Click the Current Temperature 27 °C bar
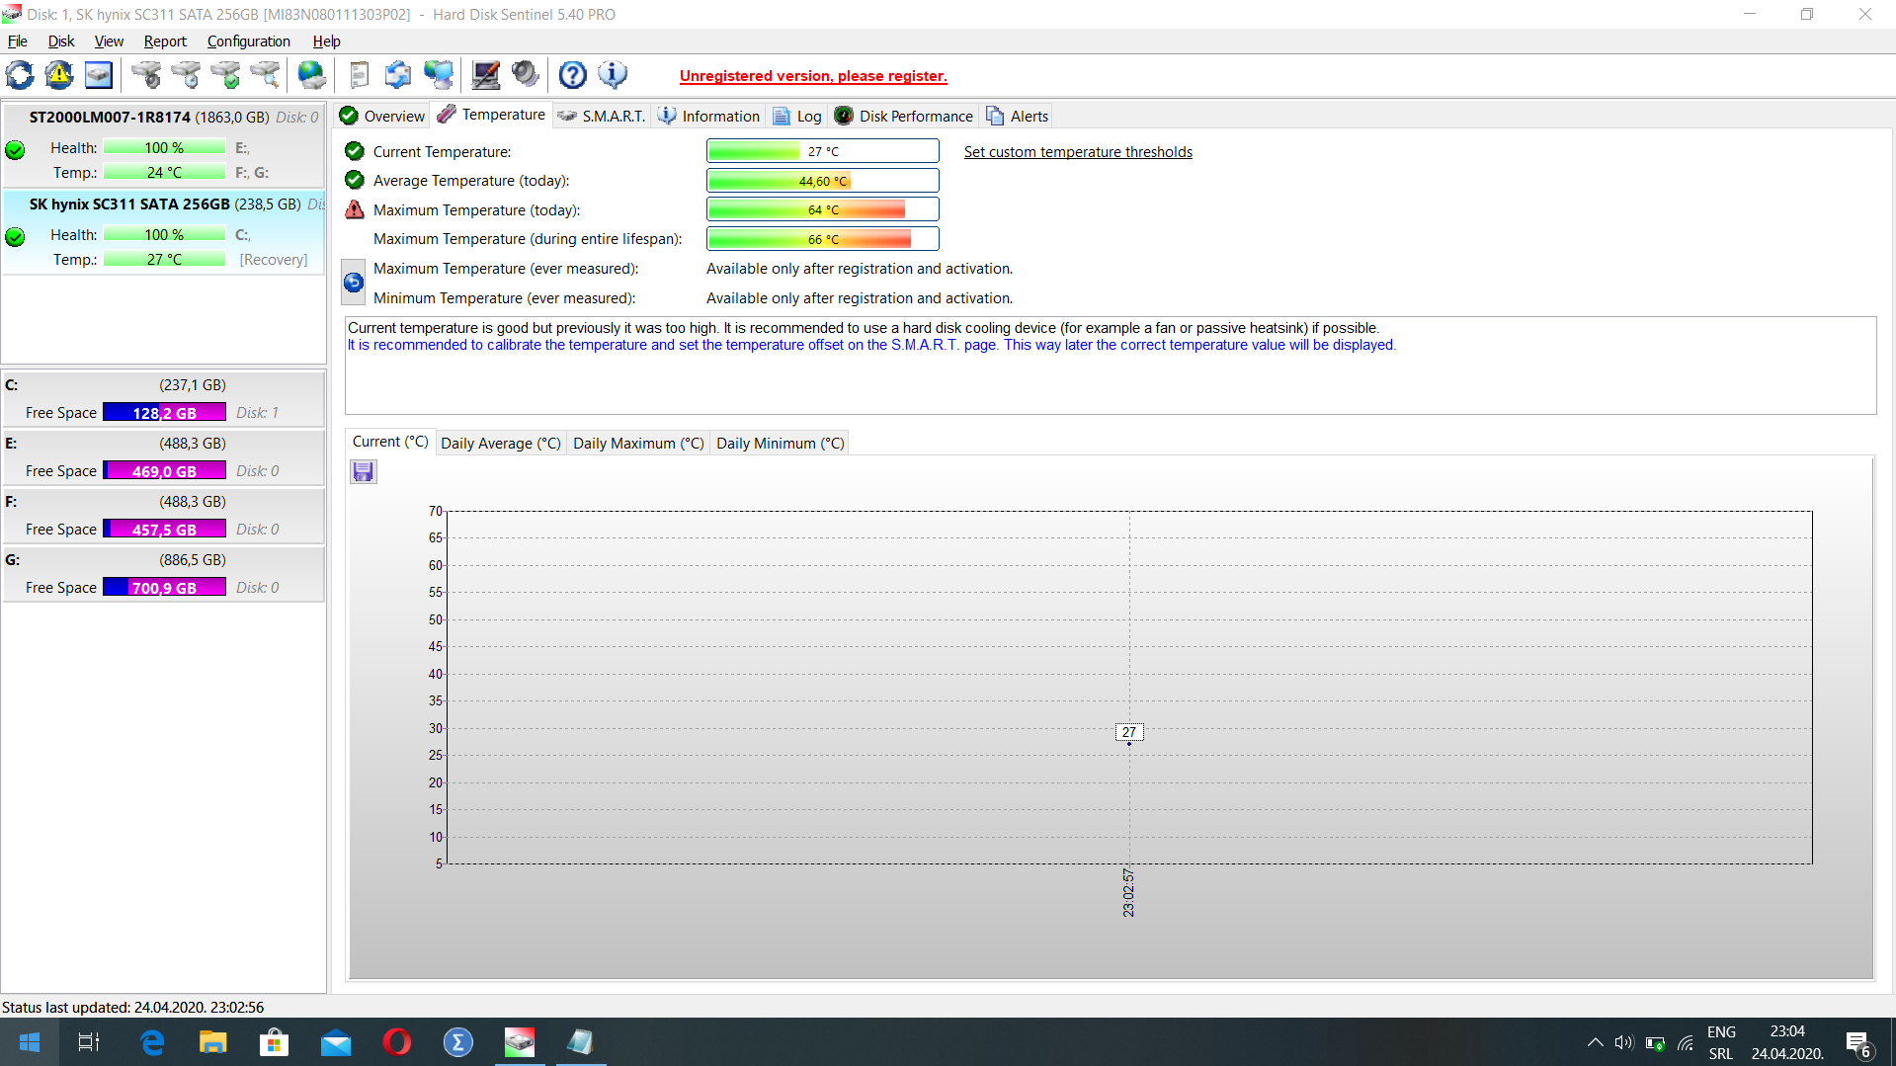 (x=822, y=151)
